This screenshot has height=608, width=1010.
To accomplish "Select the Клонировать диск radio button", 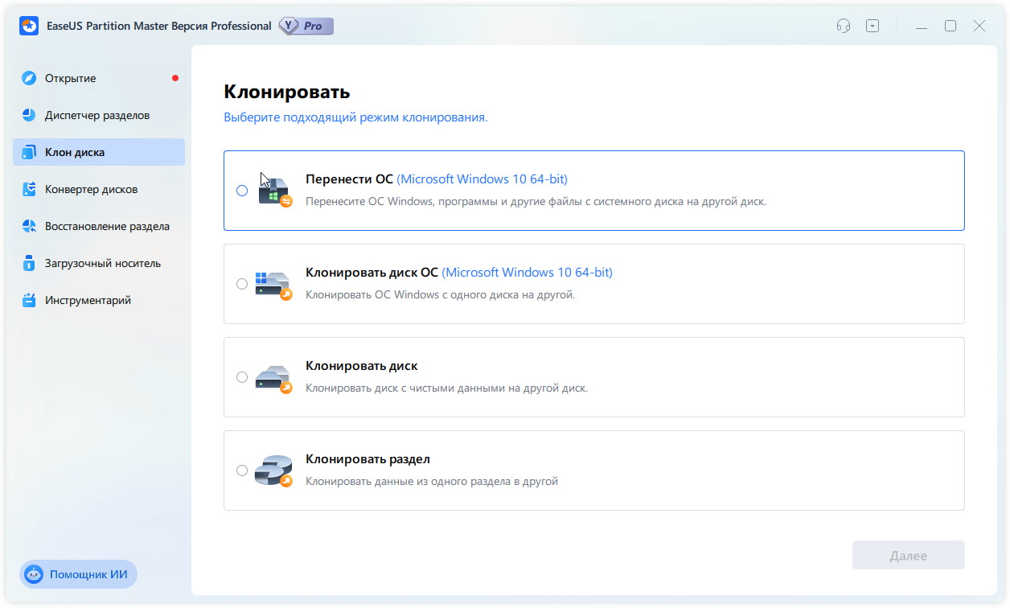I will 242,377.
